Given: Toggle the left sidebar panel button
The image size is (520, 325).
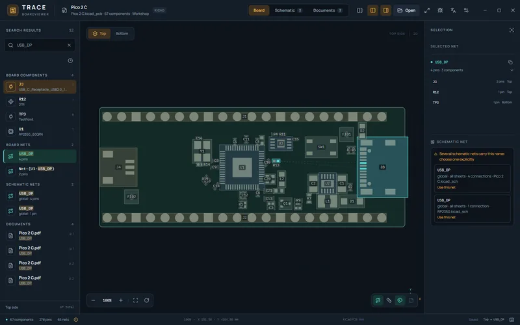Looking at the screenshot, I should click(x=372, y=10).
